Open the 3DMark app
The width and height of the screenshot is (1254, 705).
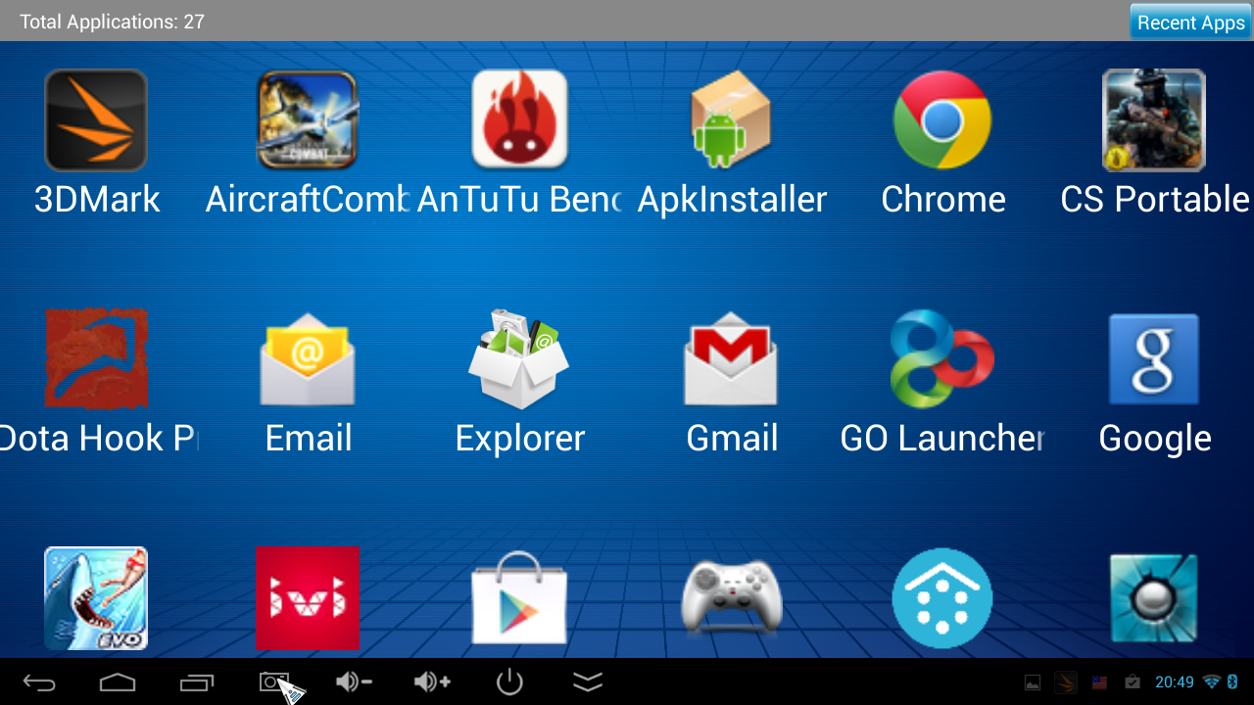point(96,120)
